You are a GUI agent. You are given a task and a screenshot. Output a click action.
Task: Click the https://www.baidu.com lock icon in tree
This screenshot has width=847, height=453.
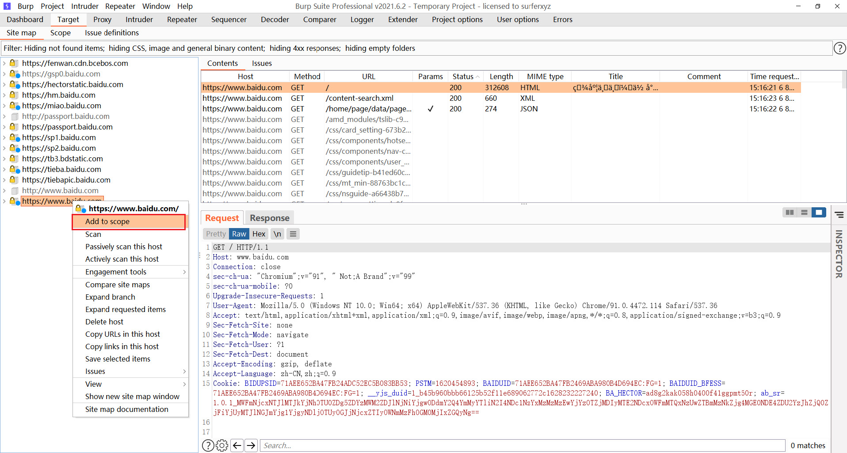point(15,201)
